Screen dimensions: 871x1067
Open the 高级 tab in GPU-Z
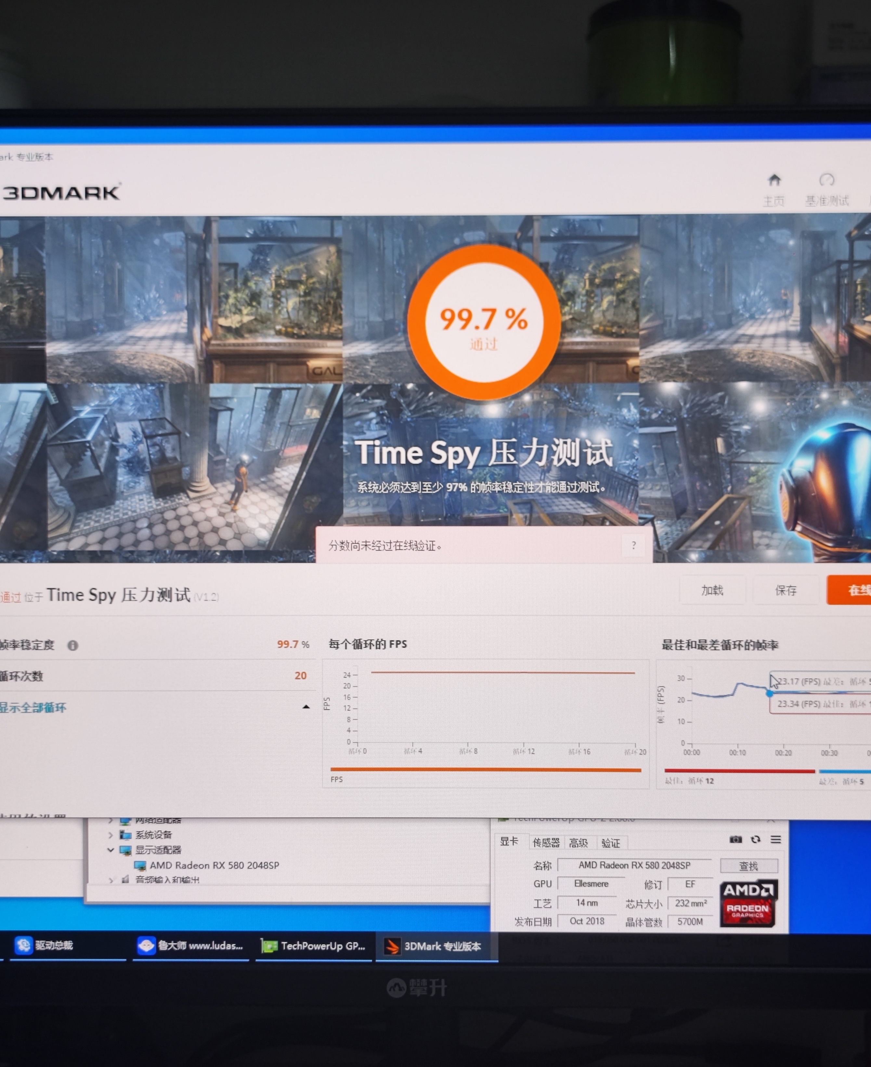pyautogui.click(x=578, y=843)
